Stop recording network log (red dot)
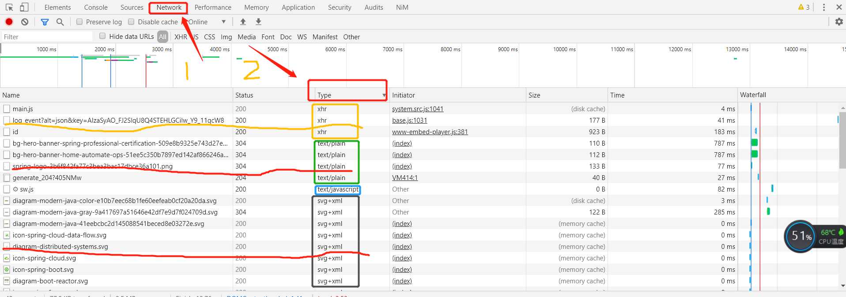Image resolution: width=846 pixels, height=297 pixels. coord(9,22)
